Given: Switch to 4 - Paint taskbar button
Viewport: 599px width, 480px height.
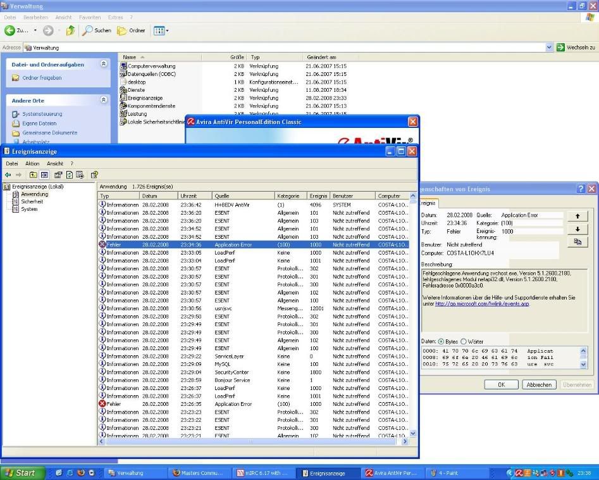Looking at the screenshot, I should coord(457,473).
